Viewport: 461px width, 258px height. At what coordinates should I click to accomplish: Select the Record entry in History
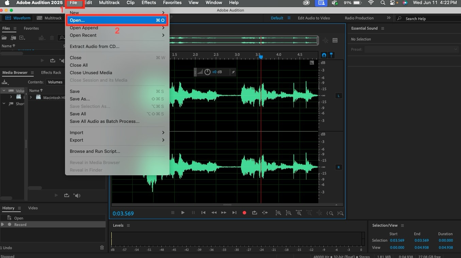53,225
